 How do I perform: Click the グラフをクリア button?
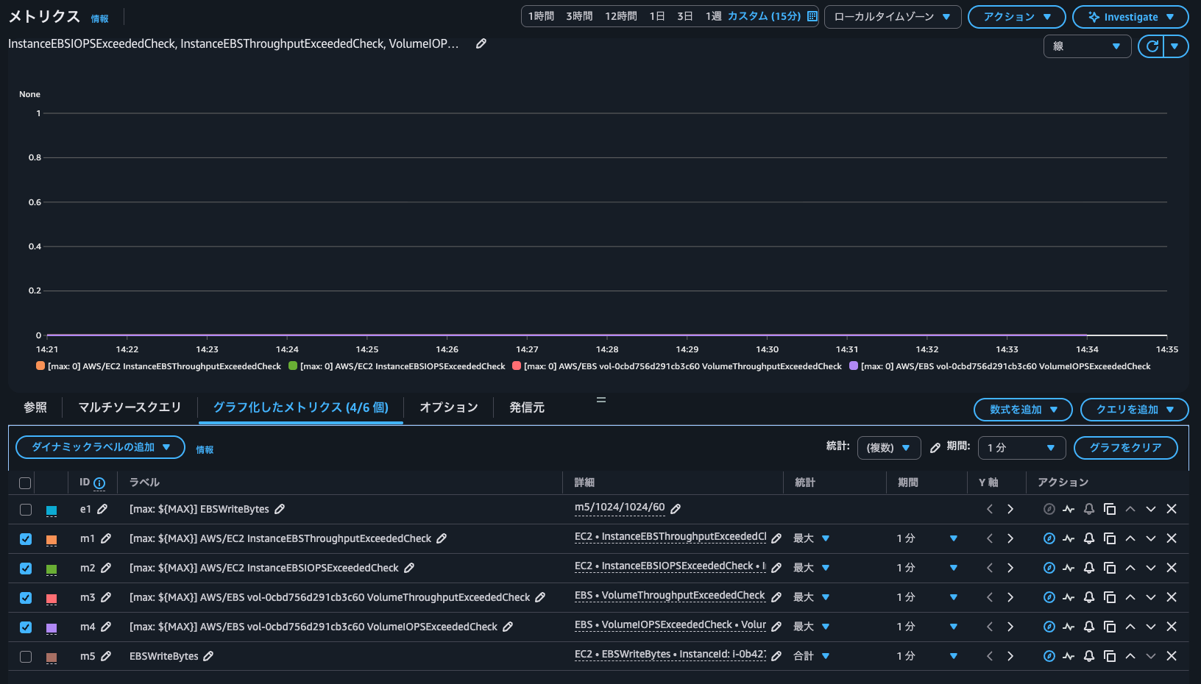(1125, 448)
